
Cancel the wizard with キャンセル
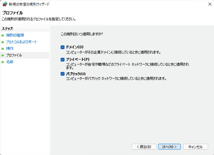[195, 147]
